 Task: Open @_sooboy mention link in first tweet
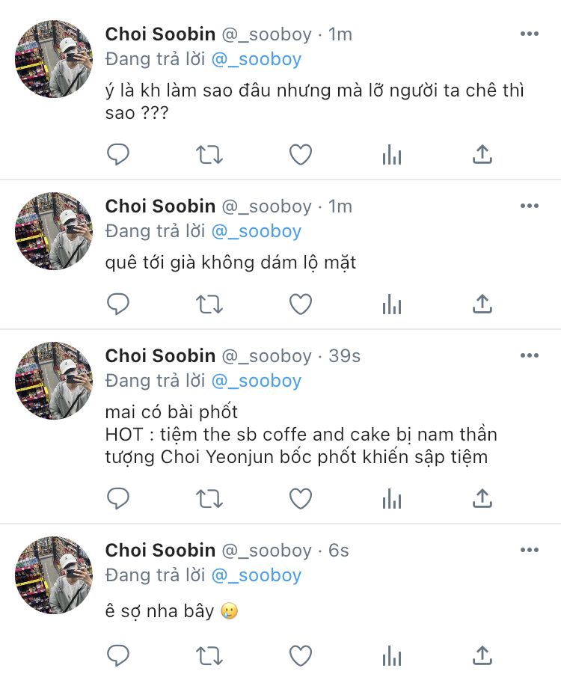pos(257,59)
